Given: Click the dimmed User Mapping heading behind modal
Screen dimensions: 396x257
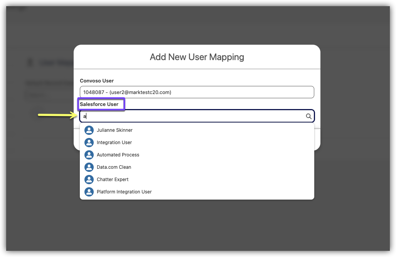Looking at the screenshot, I should 54,63.
